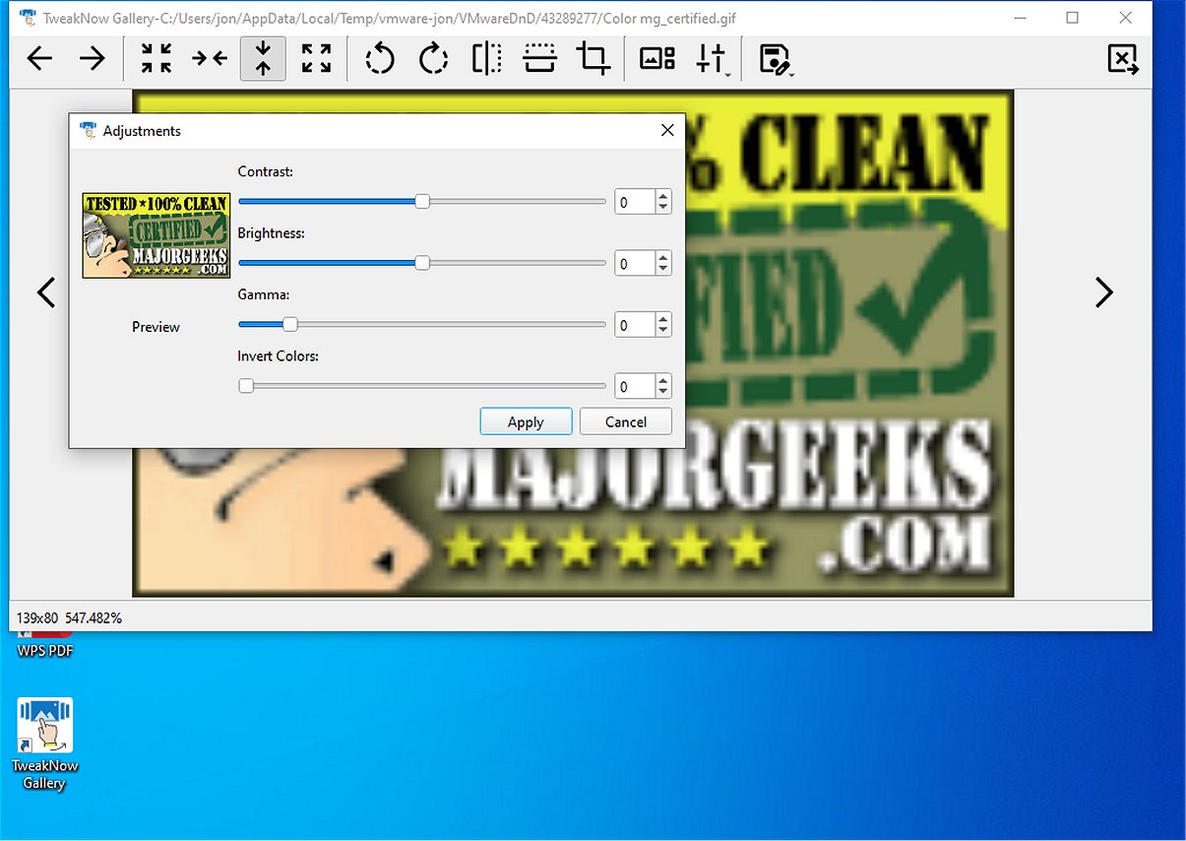This screenshot has width=1186, height=841.
Task: Select the shrink-to-fit arrows icon
Action: 156,59
